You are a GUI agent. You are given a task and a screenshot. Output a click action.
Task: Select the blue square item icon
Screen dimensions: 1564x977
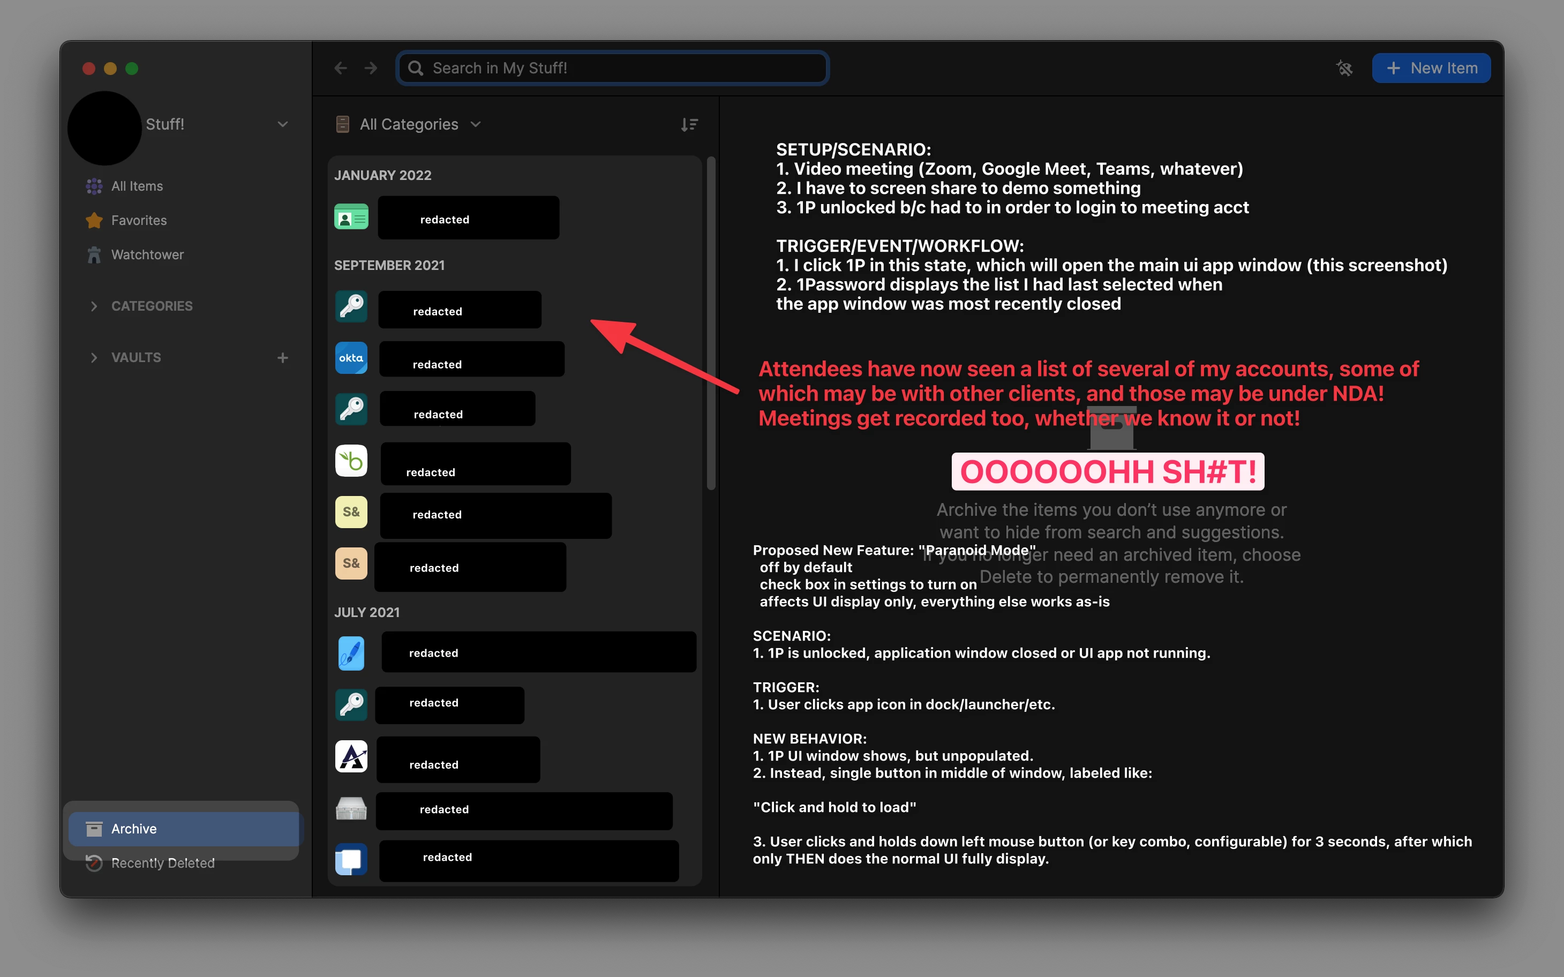pyautogui.click(x=351, y=859)
